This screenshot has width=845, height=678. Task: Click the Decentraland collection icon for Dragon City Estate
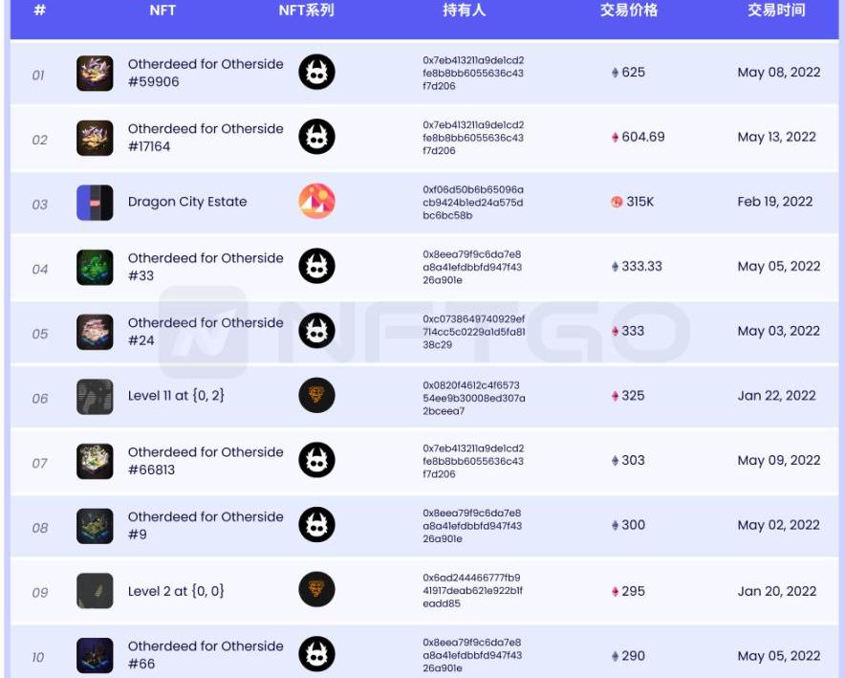(x=316, y=202)
